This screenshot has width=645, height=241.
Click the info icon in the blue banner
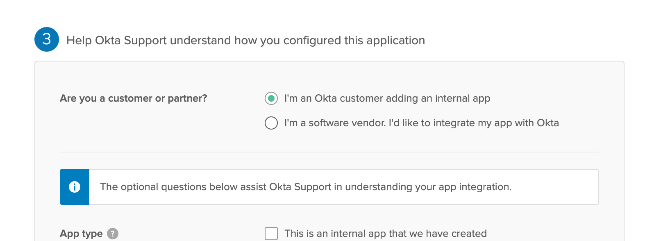pyautogui.click(x=75, y=187)
